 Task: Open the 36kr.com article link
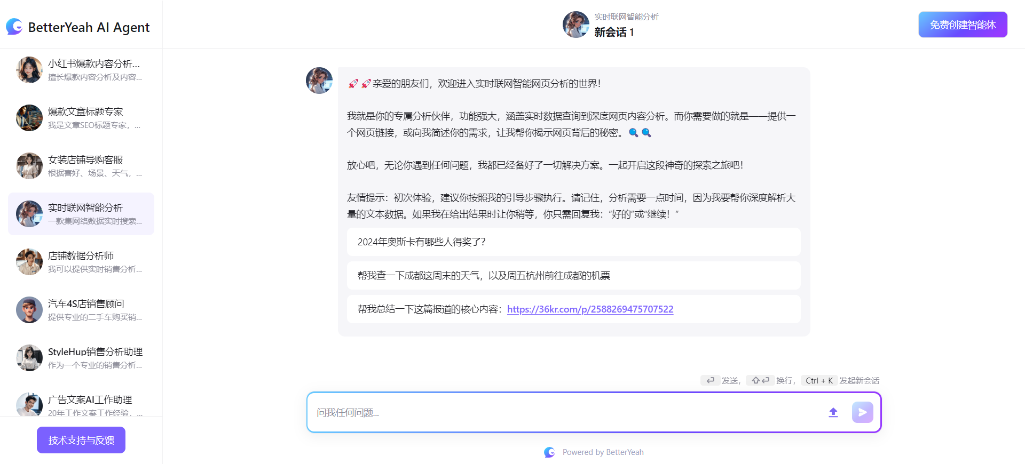[x=590, y=309]
